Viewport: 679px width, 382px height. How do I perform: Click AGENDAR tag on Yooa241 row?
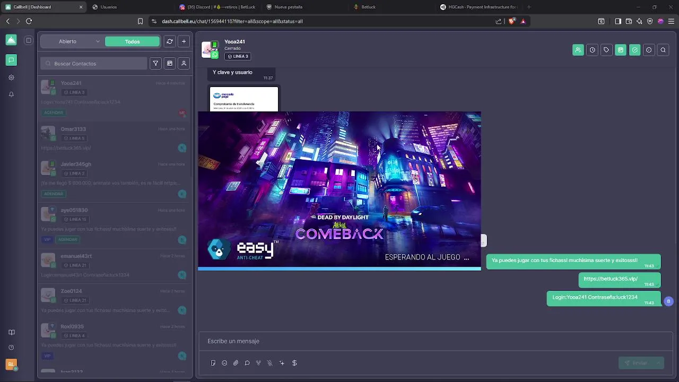(x=54, y=112)
